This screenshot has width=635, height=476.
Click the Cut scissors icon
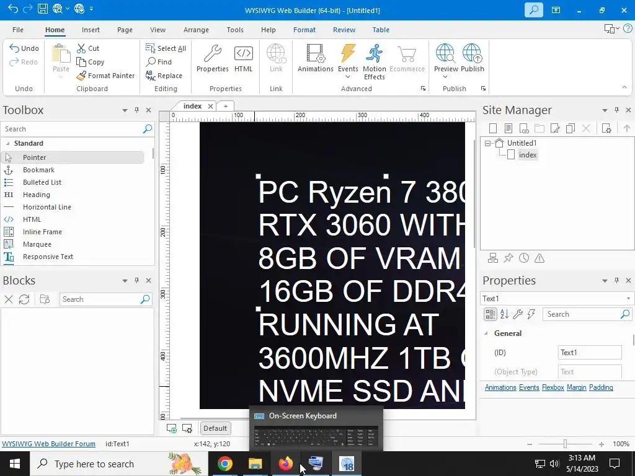[81, 48]
